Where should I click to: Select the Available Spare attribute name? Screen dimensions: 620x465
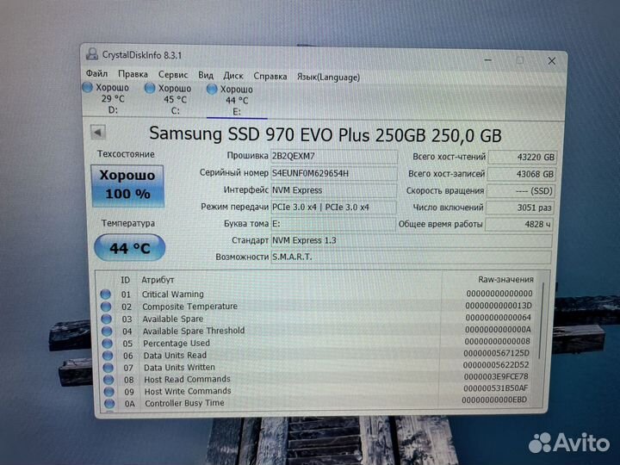pos(173,319)
